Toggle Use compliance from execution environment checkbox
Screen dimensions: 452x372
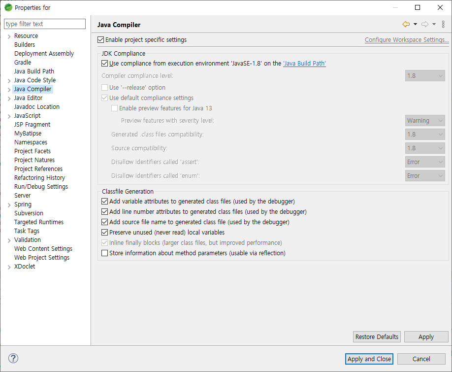(105, 64)
